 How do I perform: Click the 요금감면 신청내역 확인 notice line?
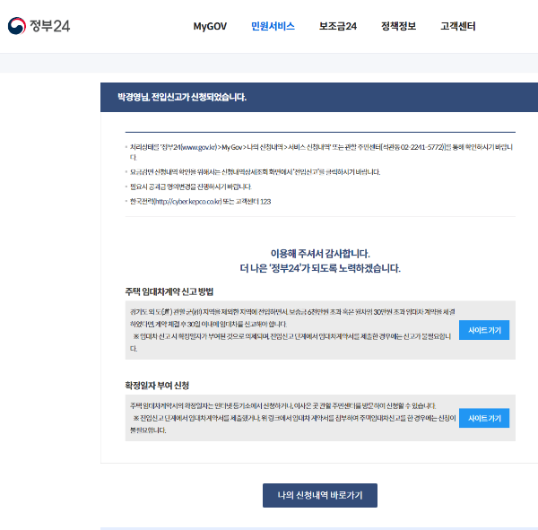[x=255, y=172]
